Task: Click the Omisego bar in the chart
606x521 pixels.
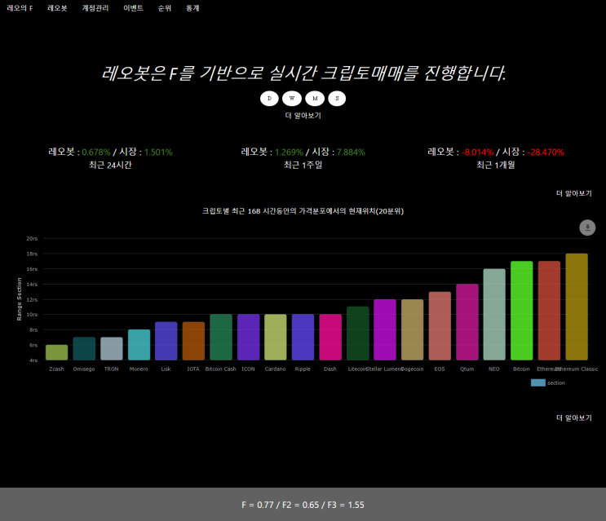Action: pos(84,348)
